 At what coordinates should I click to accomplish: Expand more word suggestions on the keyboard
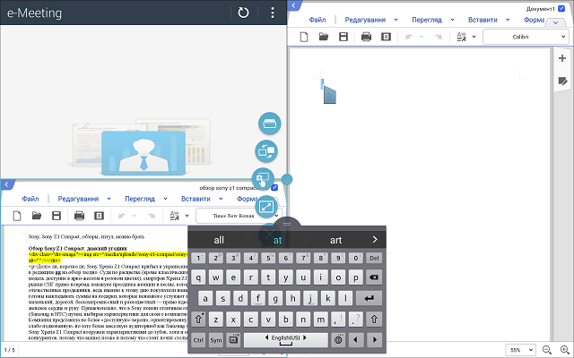click(x=375, y=239)
